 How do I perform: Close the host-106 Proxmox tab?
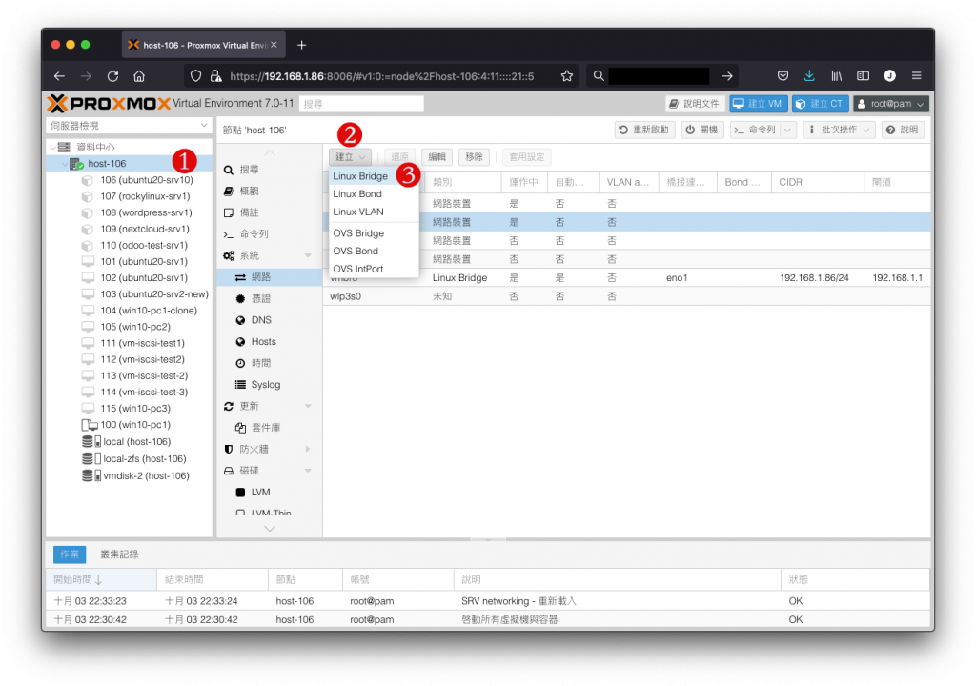point(274,45)
